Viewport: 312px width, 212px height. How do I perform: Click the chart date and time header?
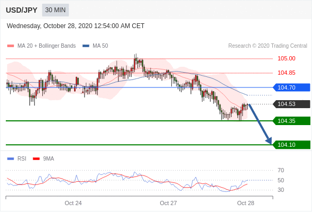tap(76, 26)
